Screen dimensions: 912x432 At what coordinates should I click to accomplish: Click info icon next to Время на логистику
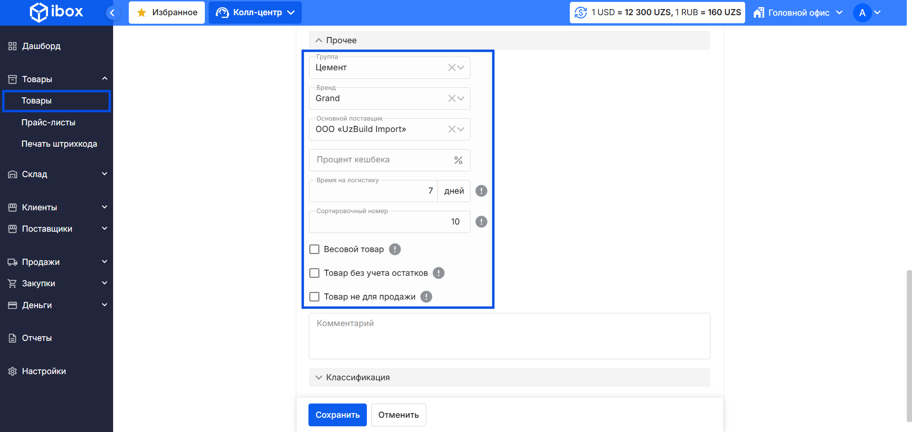tap(481, 191)
